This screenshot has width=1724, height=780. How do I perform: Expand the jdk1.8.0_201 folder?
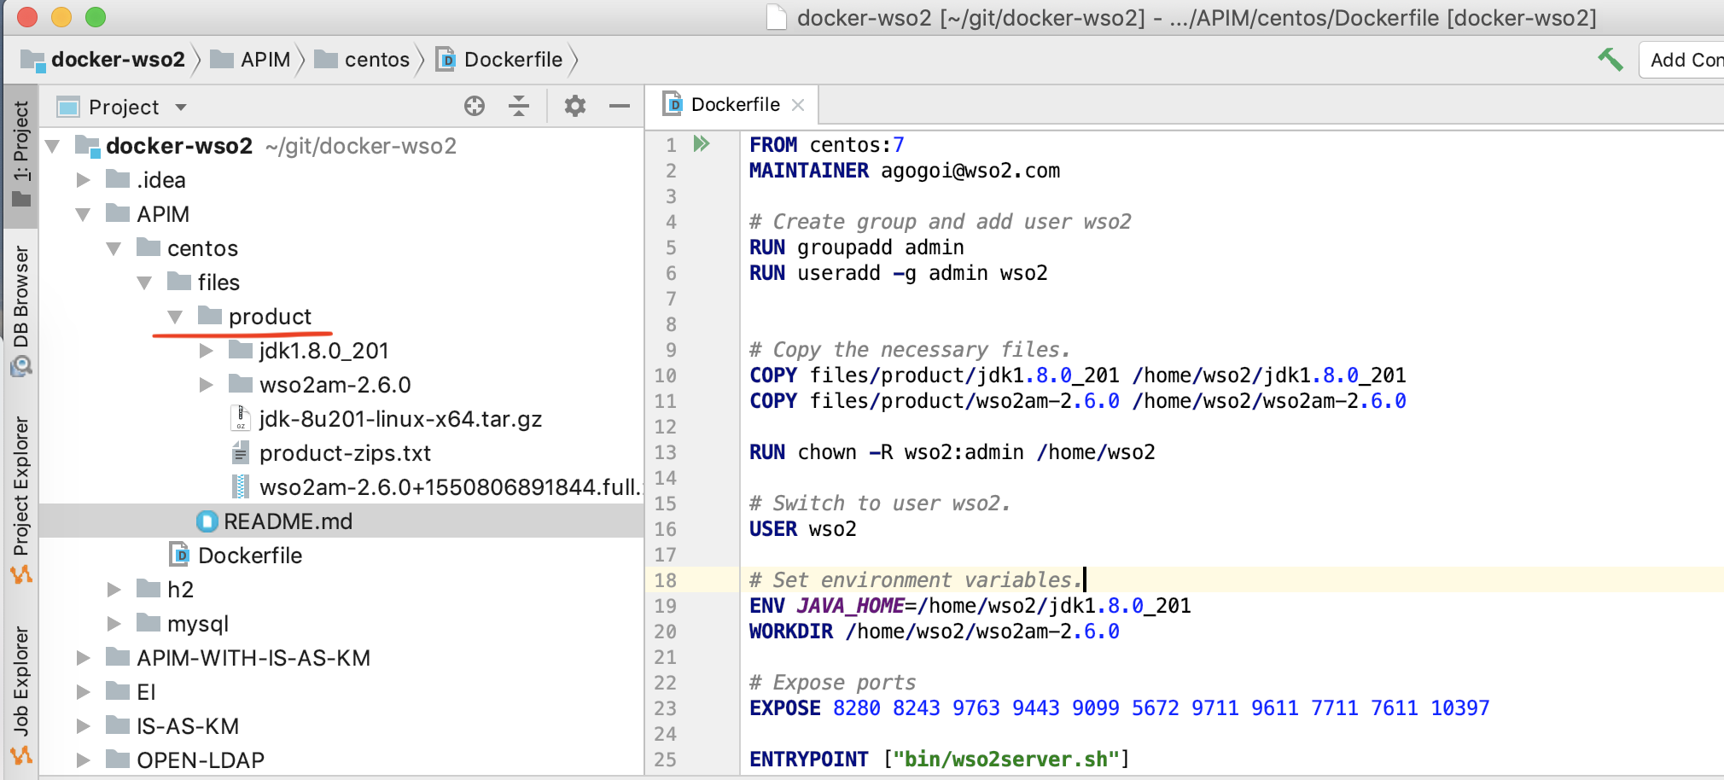206,351
